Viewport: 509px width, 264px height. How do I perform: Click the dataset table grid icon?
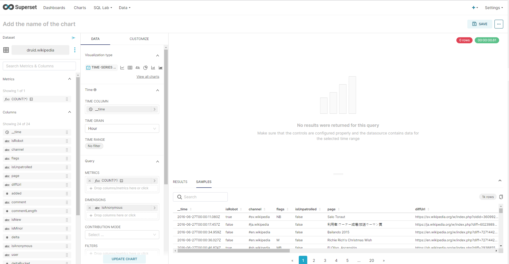pos(6,50)
